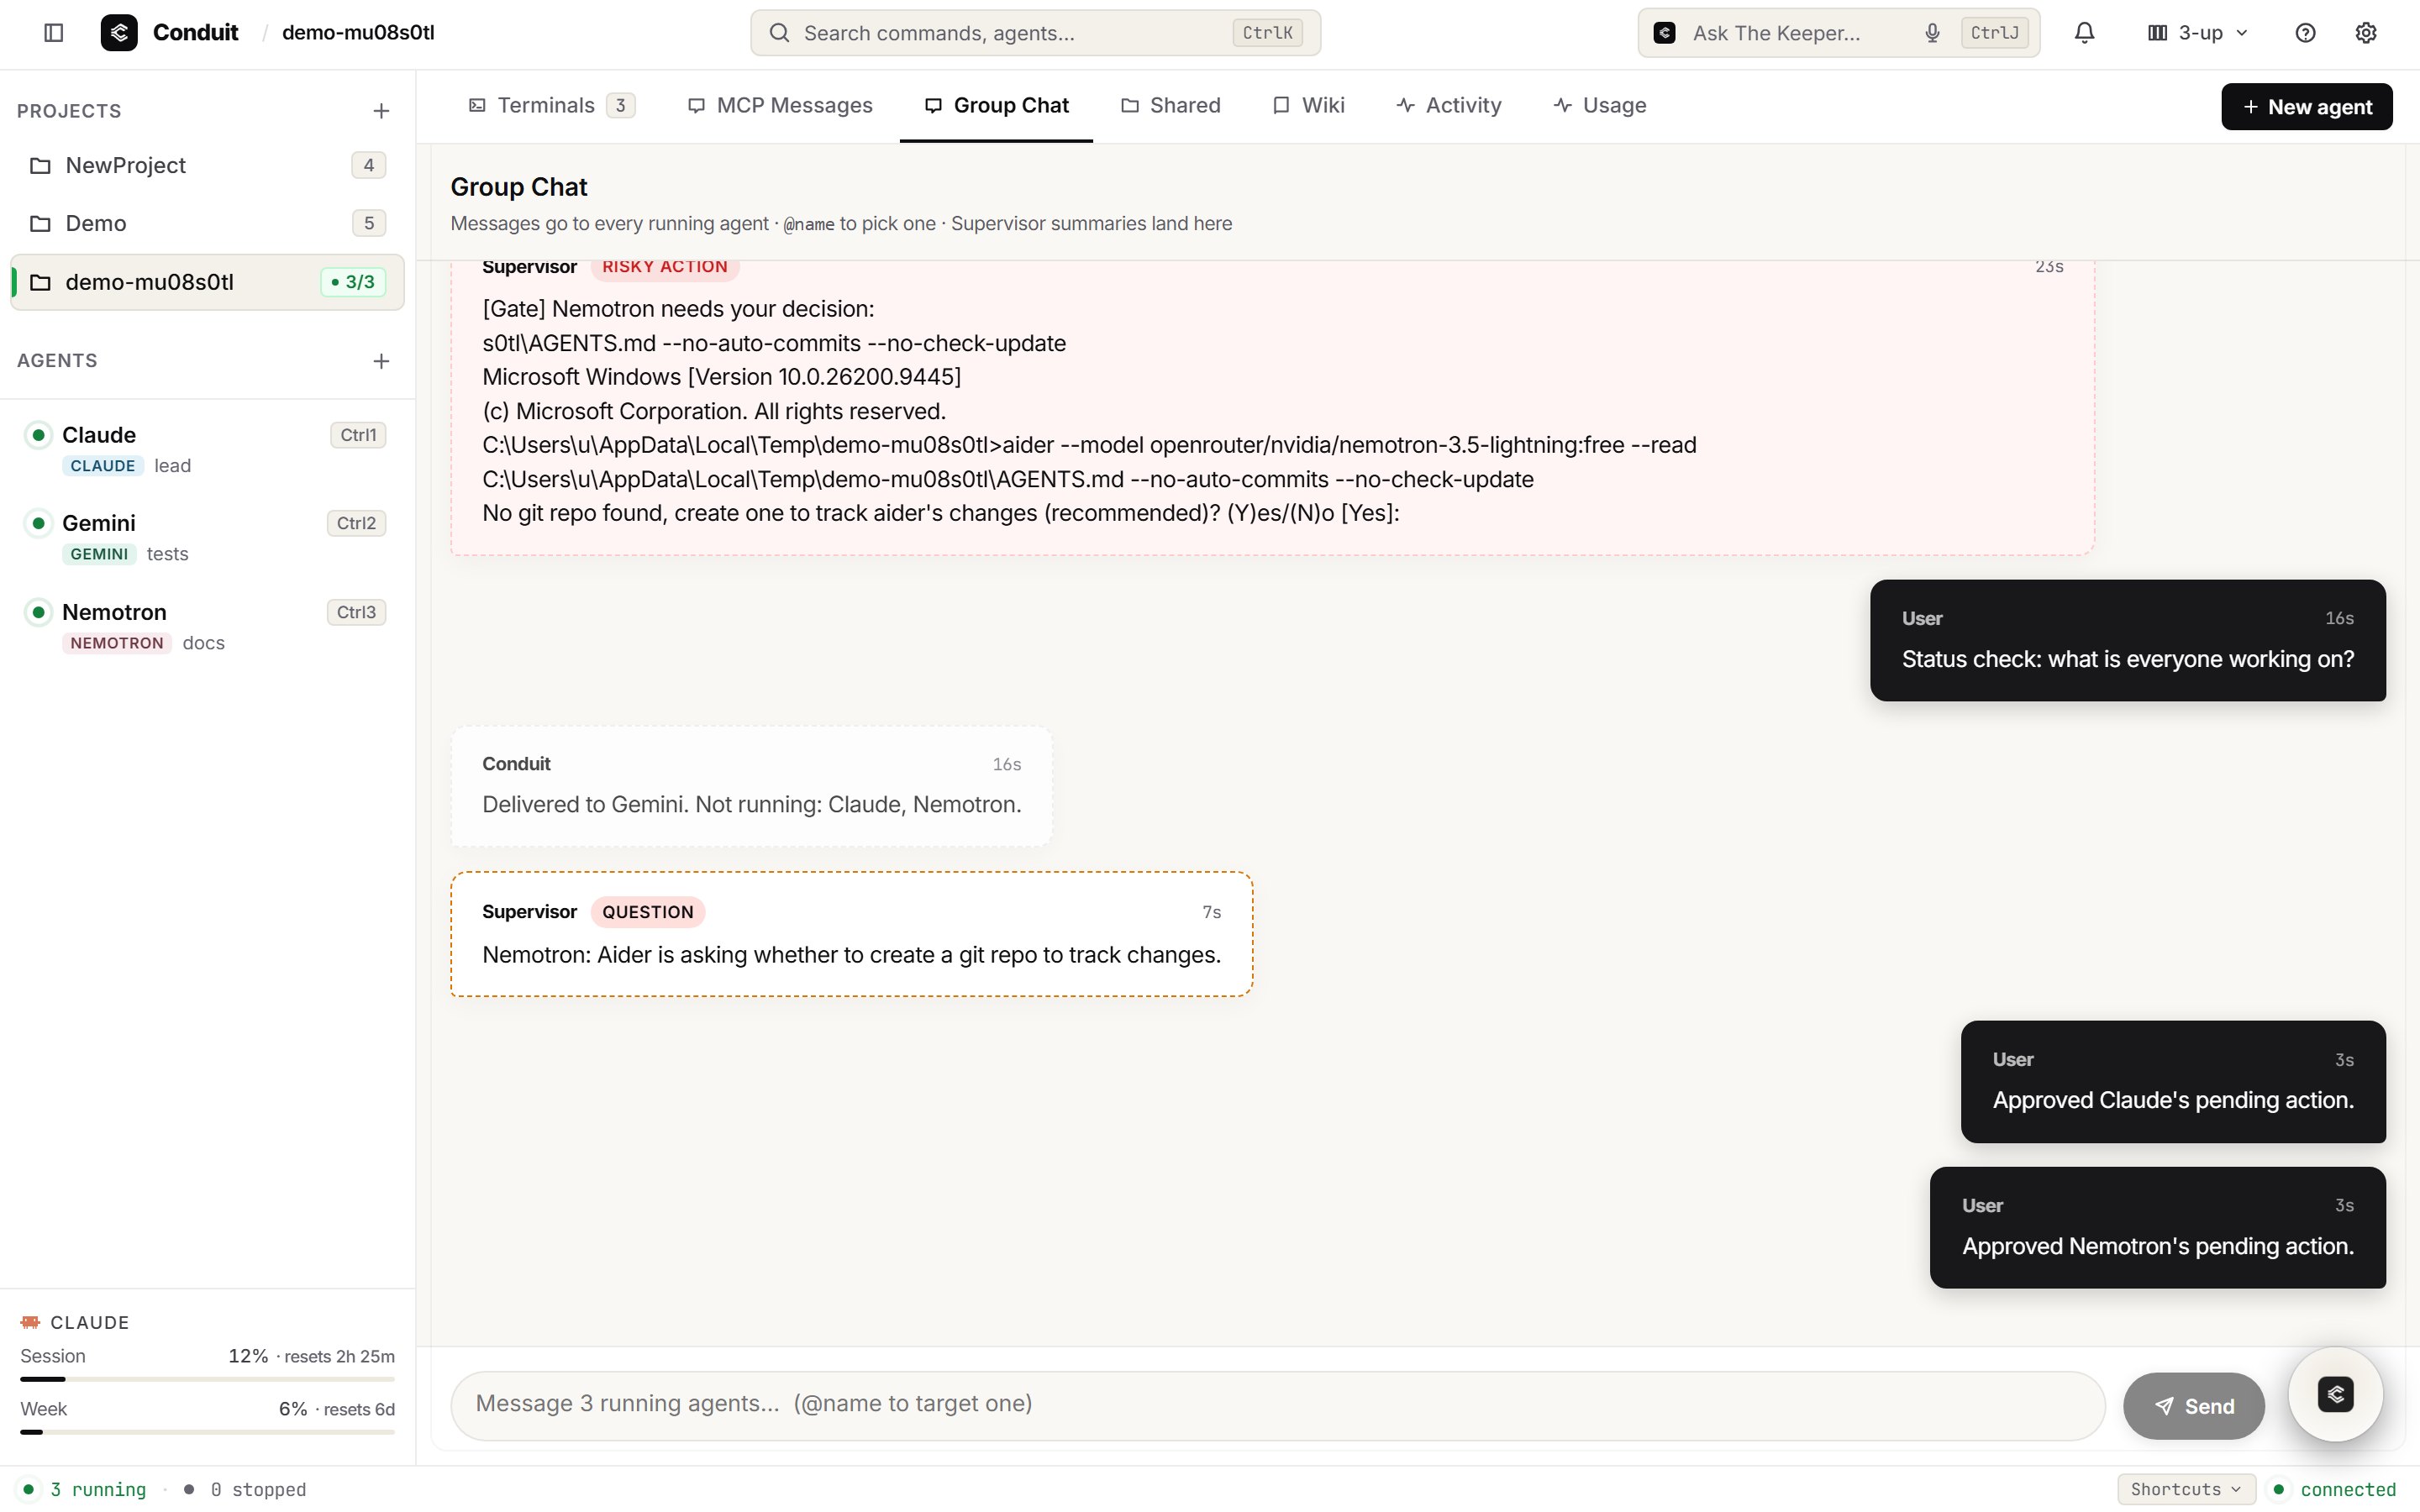The height and width of the screenshot is (1512, 2420).
Task: Open the Gemini agent
Action: 207,537
